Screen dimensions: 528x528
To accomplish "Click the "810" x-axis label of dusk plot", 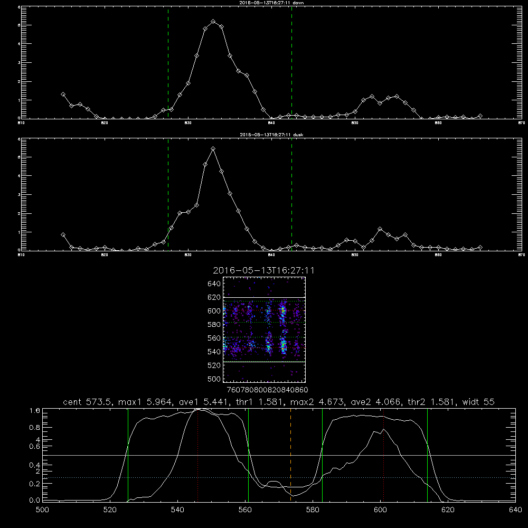I will pos(21,255).
